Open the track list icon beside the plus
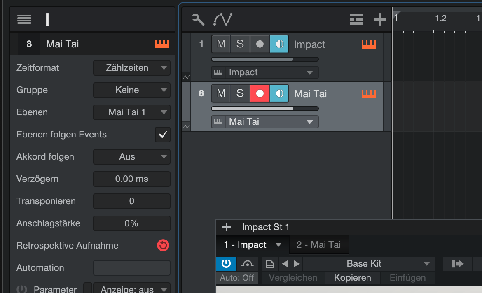Image resolution: width=482 pixels, height=293 pixels. [x=357, y=19]
